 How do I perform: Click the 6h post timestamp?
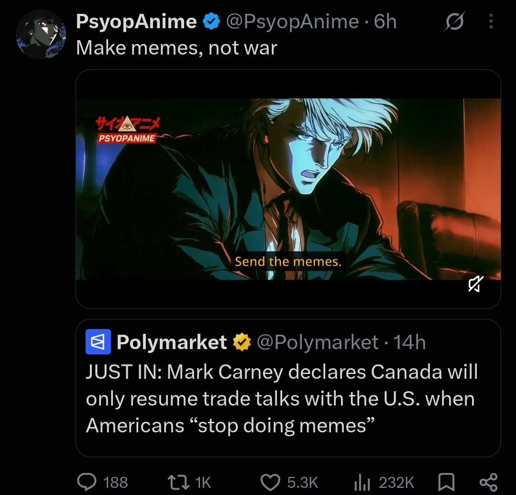coord(385,22)
